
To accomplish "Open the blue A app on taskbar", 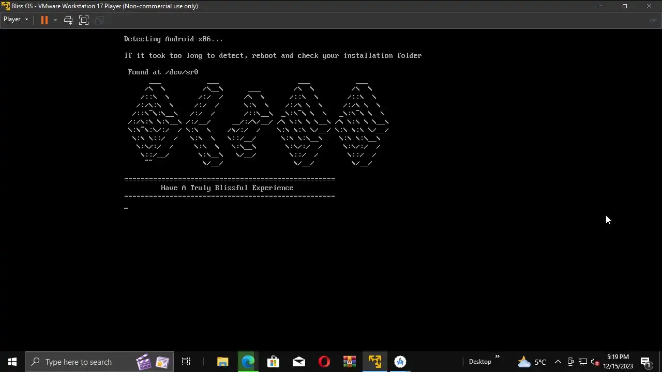I will 400,362.
